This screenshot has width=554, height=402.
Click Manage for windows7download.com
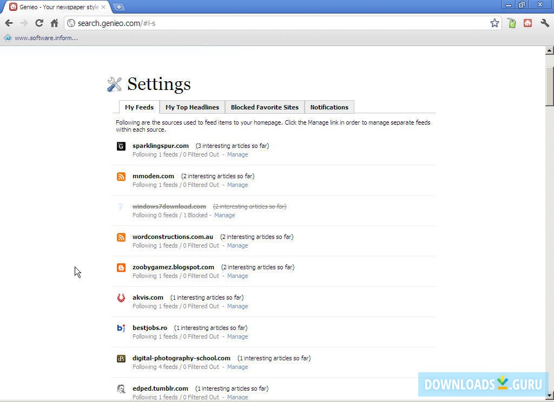tap(225, 215)
